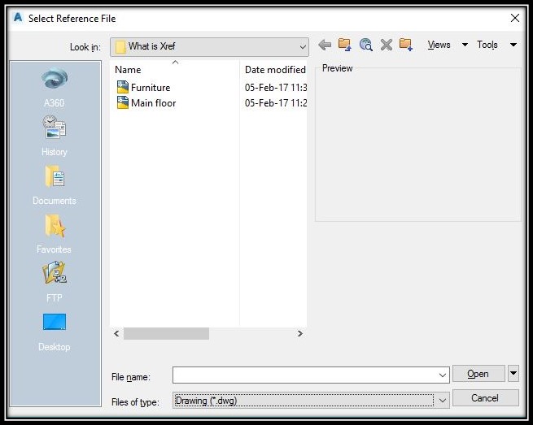Viewport: 533px width, 425px height.
Task: Expand the Files of type dropdown
Action: tap(442, 401)
